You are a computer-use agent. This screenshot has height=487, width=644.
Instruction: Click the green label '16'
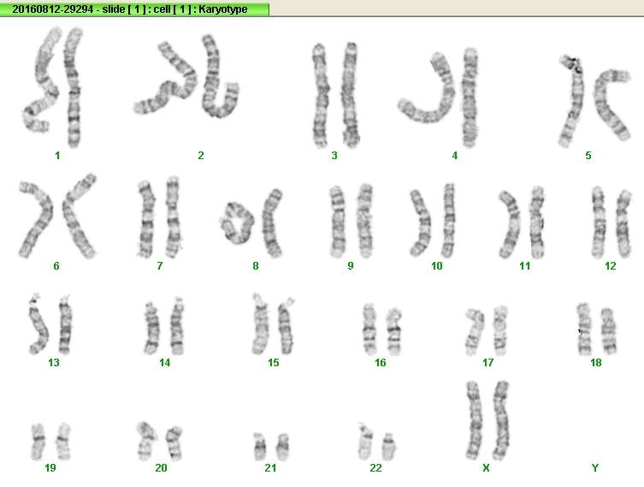381,363
